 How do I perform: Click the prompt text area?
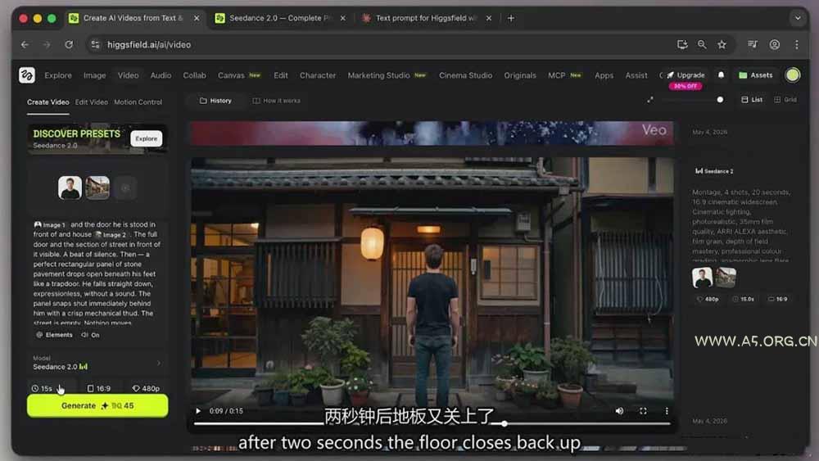(97, 273)
